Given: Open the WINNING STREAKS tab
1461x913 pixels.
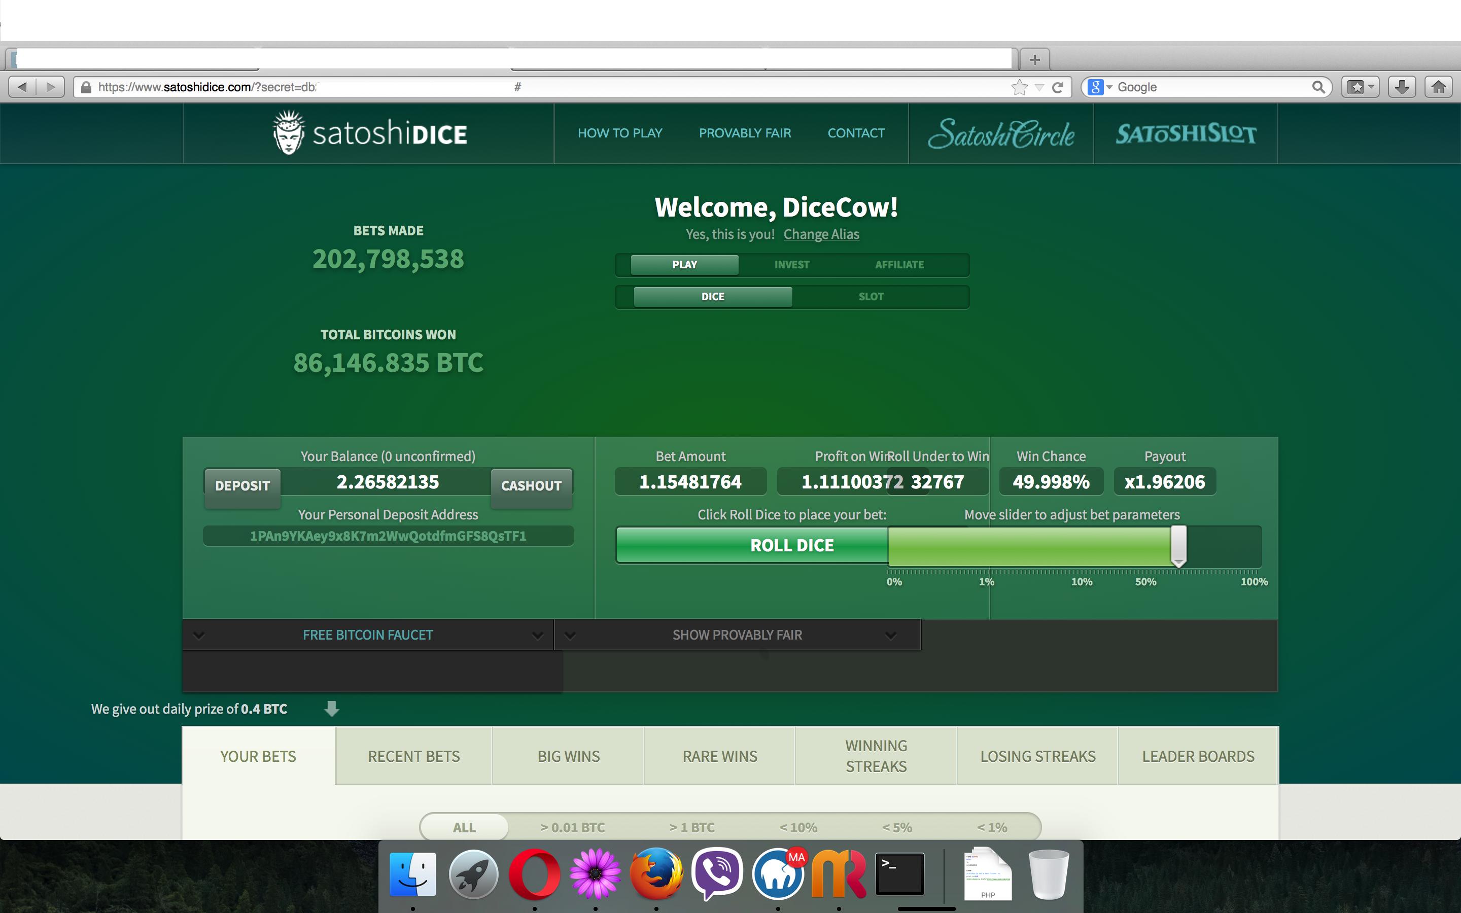Looking at the screenshot, I should point(876,756).
